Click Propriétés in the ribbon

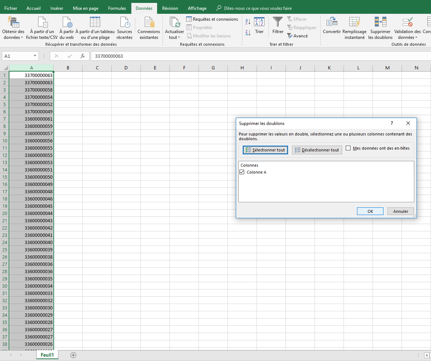pos(200,27)
